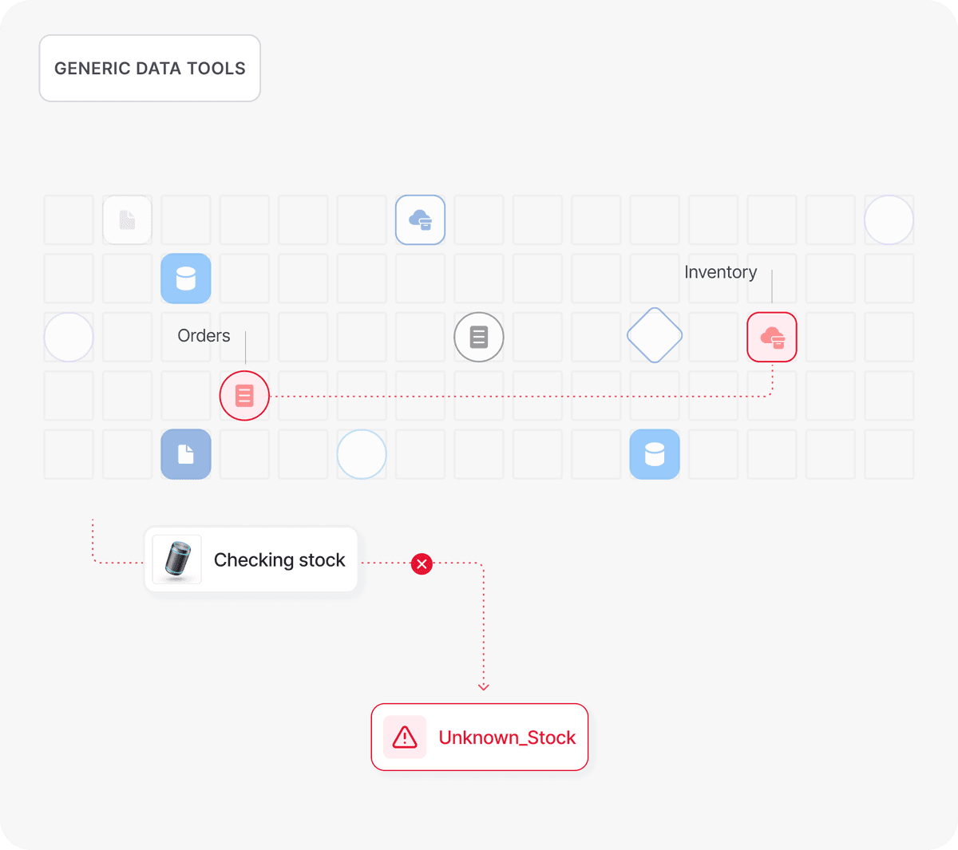
Task: Click the Inventory text label
Action: click(720, 272)
